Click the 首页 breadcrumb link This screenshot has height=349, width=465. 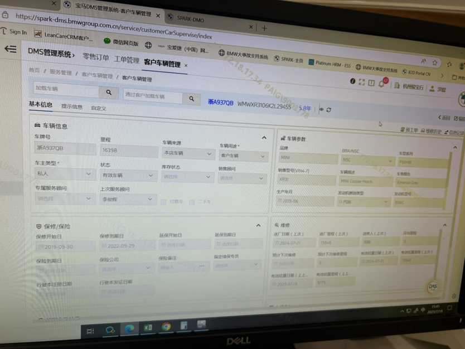[x=34, y=70]
